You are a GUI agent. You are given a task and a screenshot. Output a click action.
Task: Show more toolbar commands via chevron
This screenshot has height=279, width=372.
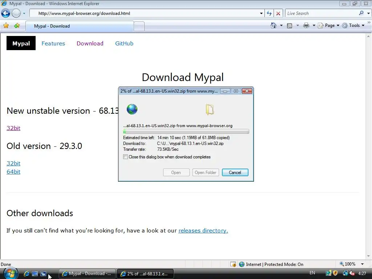click(x=369, y=22)
